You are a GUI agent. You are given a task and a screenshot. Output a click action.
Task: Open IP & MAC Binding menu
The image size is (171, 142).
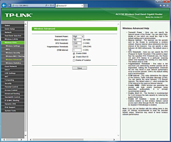(13, 101)
